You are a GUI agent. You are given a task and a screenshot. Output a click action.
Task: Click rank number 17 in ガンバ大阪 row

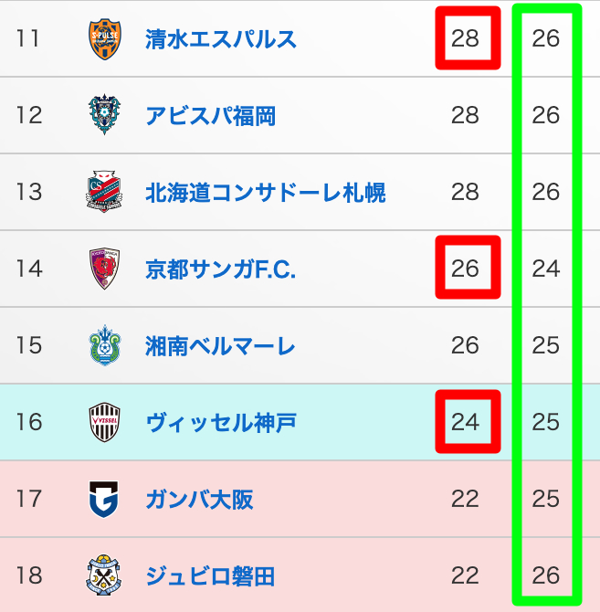tap(29, 500)
